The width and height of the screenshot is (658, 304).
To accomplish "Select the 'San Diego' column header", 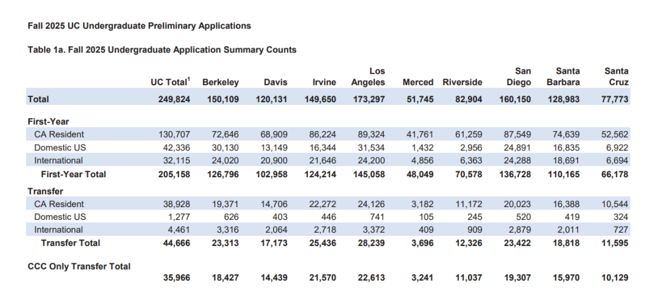I will [518, 77].
